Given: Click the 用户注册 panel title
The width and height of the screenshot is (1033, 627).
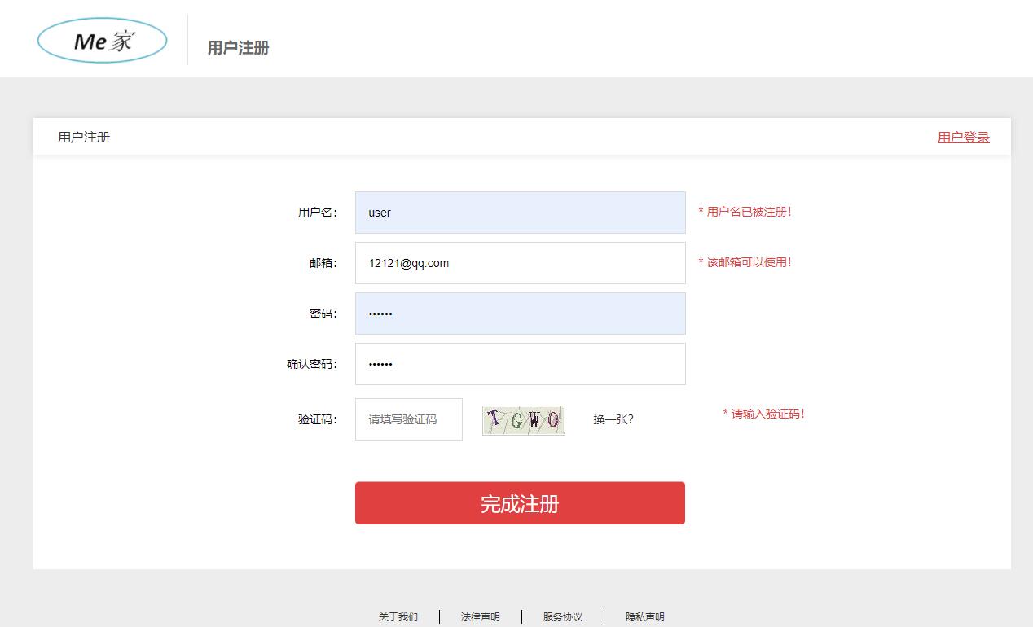Looking at the screenshot, I should (84, 136).
